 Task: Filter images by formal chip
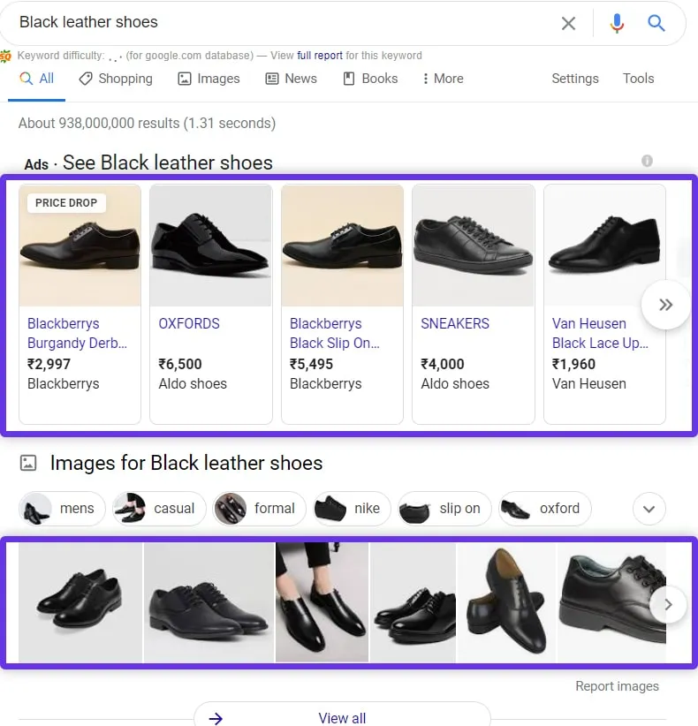pyautogui.click(x=260, y=509)
